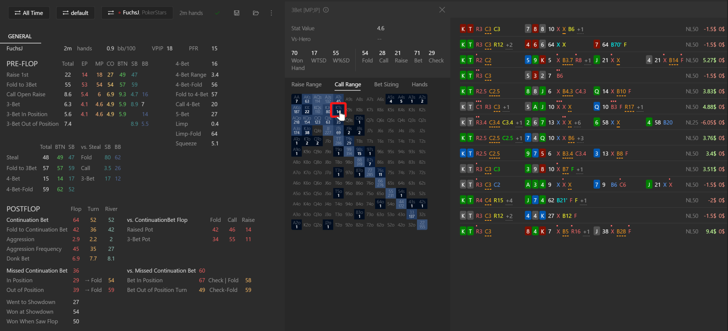The width and height of the screenshot is (728, 331).
Task: Select the GENERAL tab
Action: click(20, 36)
